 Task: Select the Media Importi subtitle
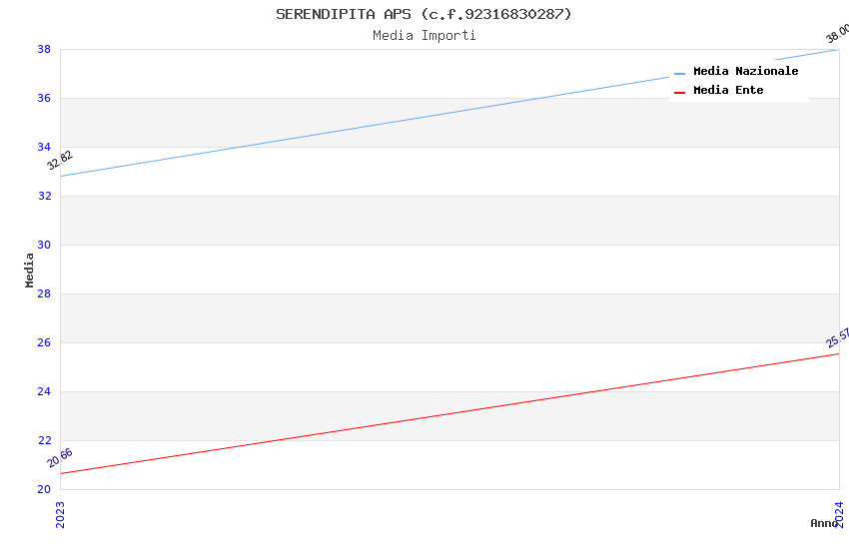click(424, 36)
